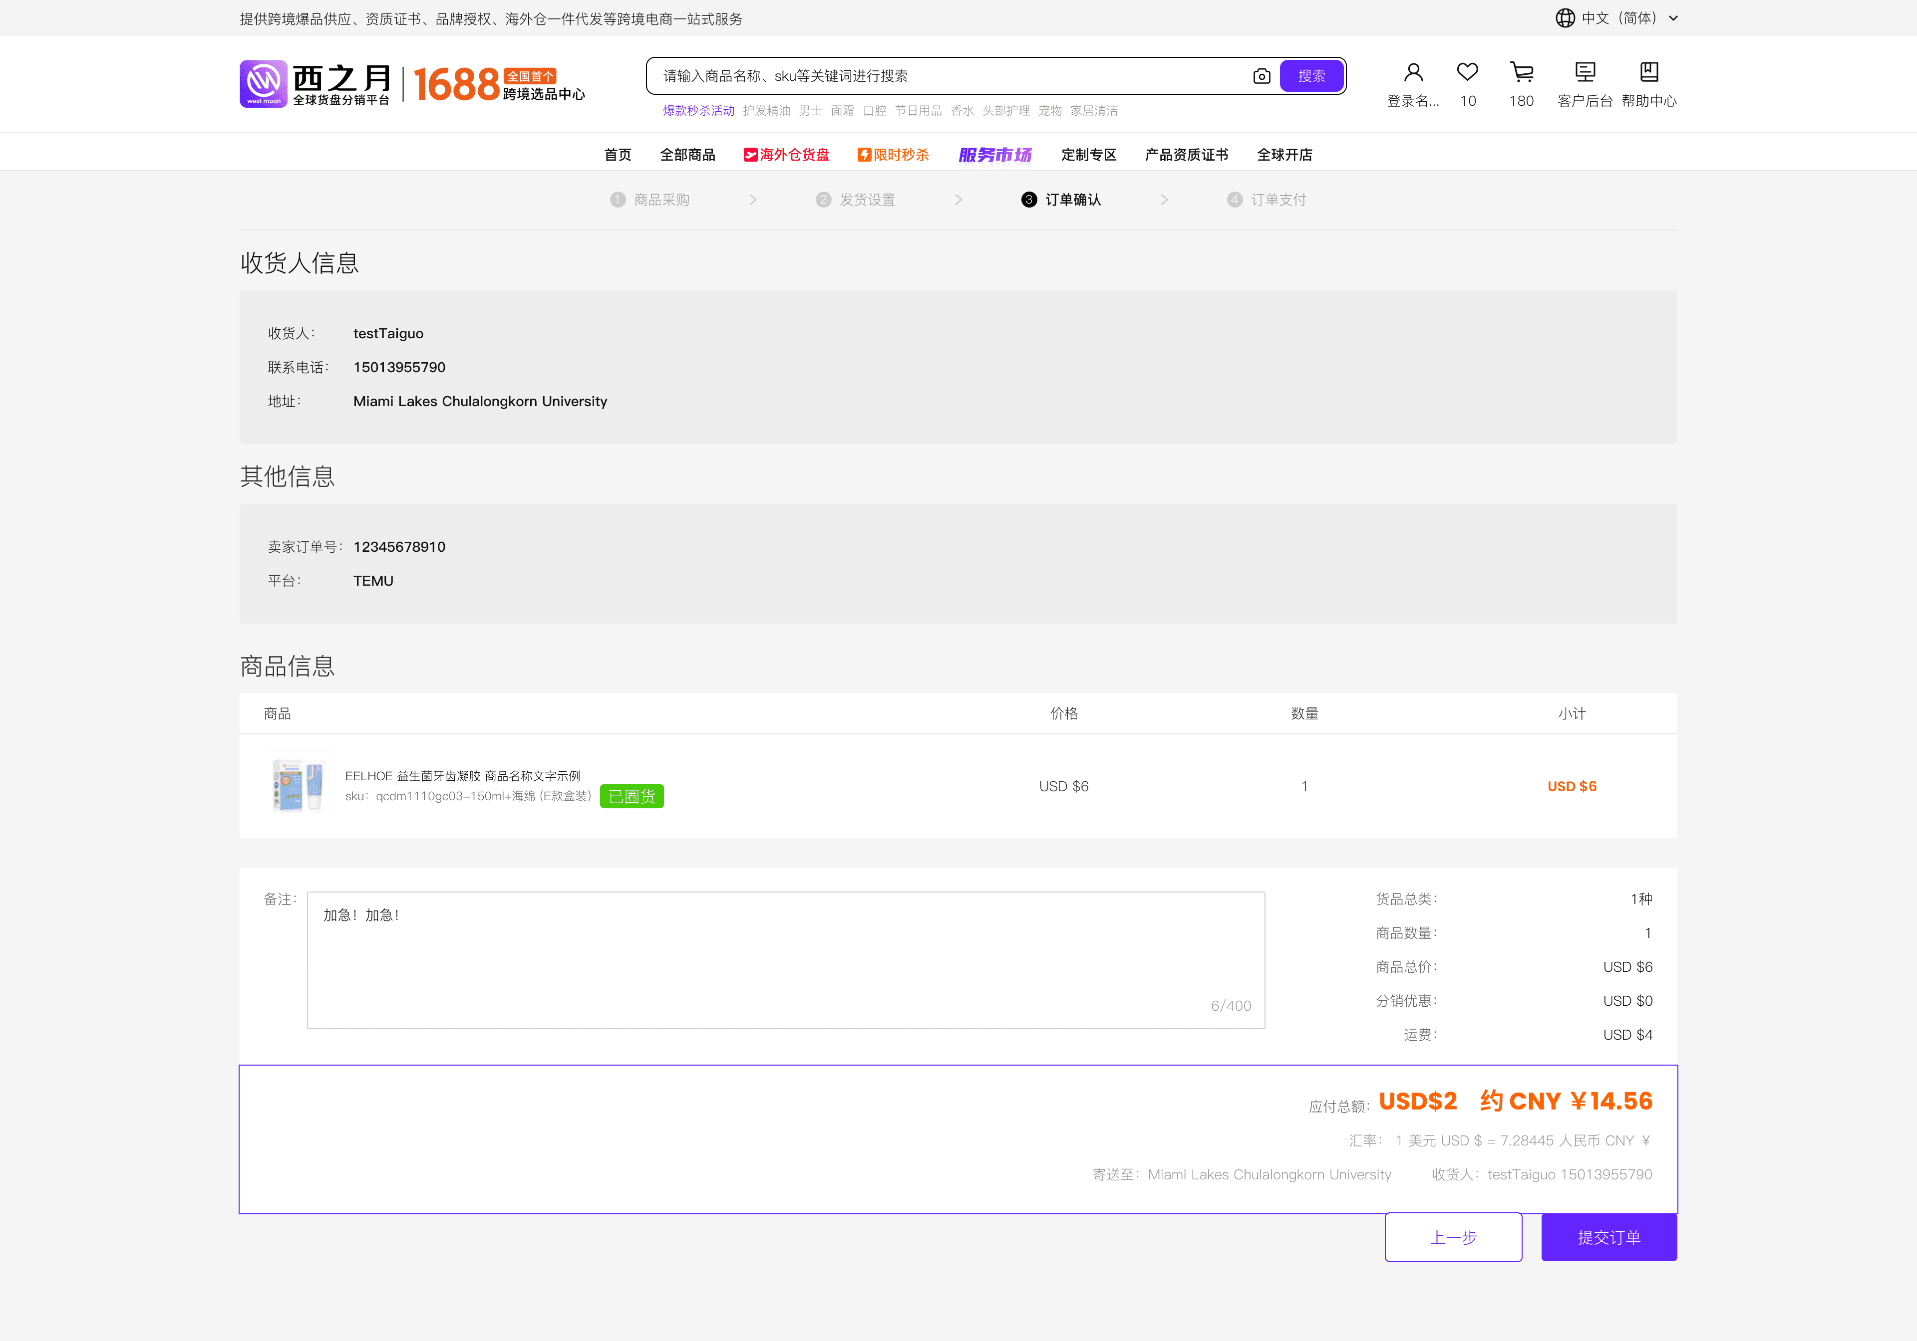Open 客户后台 dashboard icon
The width and height of the screenshot is (1917, 1341).
(1585, 73)
